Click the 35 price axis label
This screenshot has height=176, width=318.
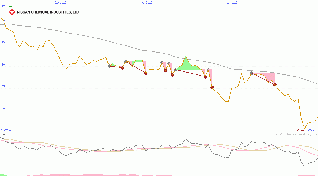pyautogui.click(x=3, y=86)
